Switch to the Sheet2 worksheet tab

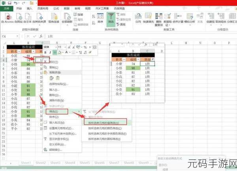41,163
